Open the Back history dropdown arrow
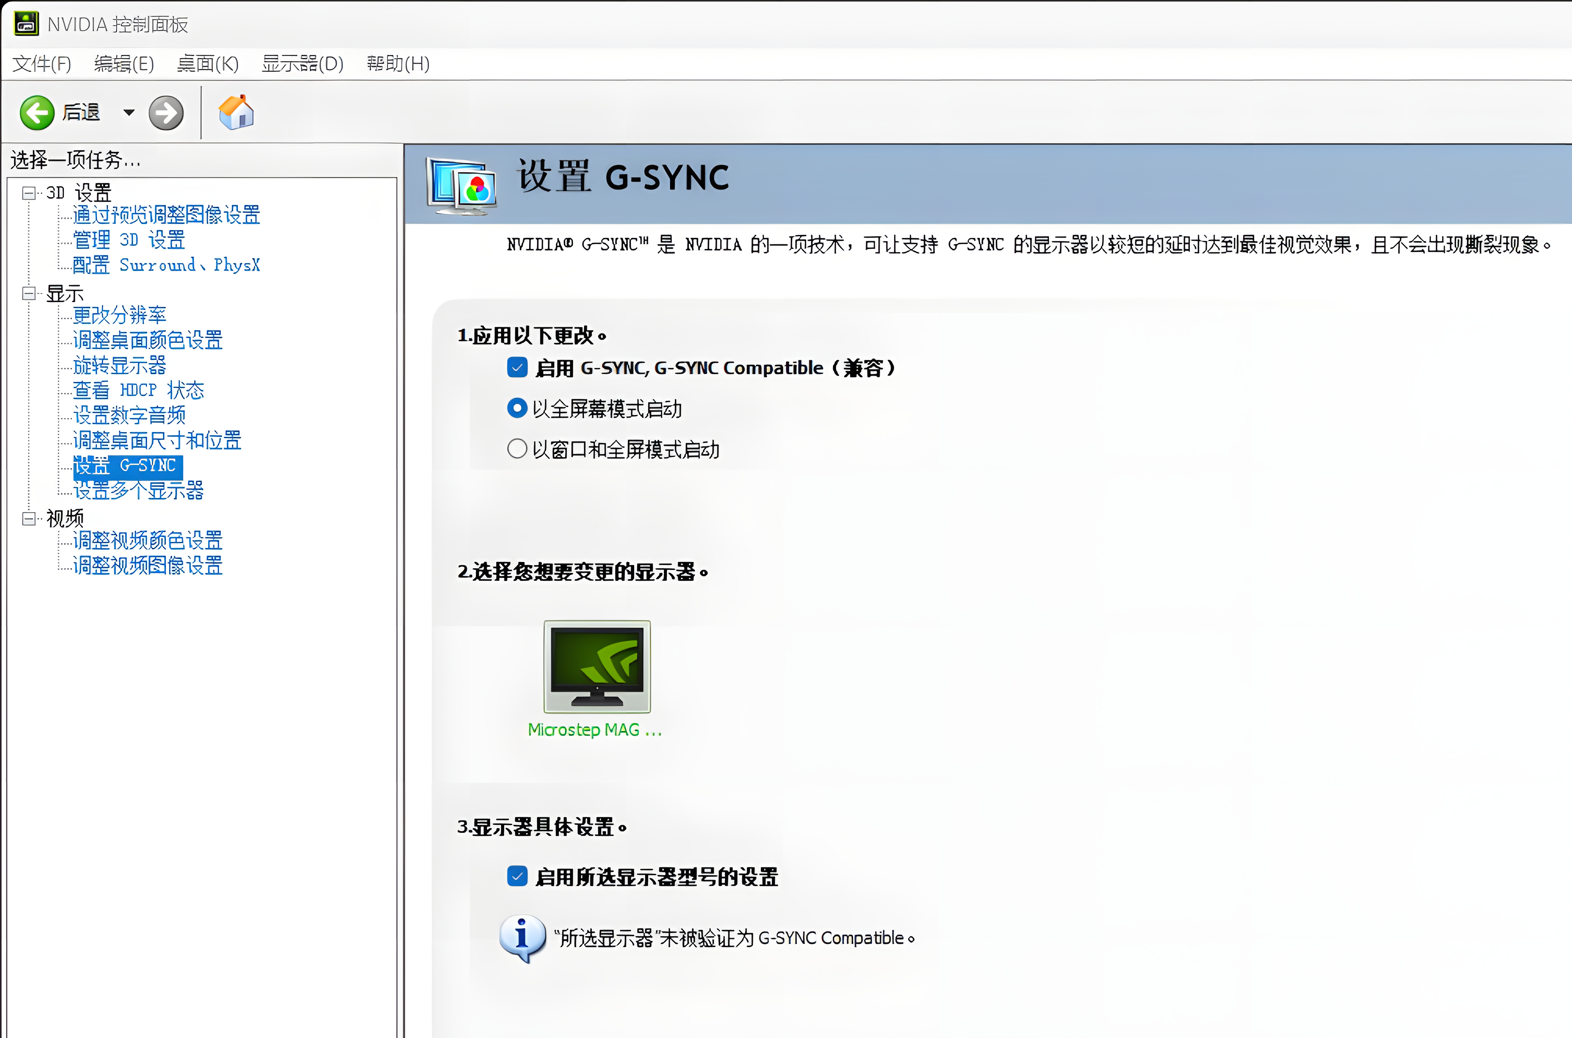Screen dimensions: 1572x1038 click(x=129, y=113)
